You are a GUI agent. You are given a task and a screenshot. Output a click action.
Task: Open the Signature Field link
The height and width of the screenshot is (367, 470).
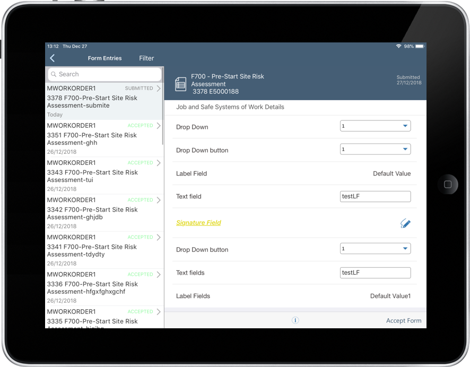pos(198,223)
